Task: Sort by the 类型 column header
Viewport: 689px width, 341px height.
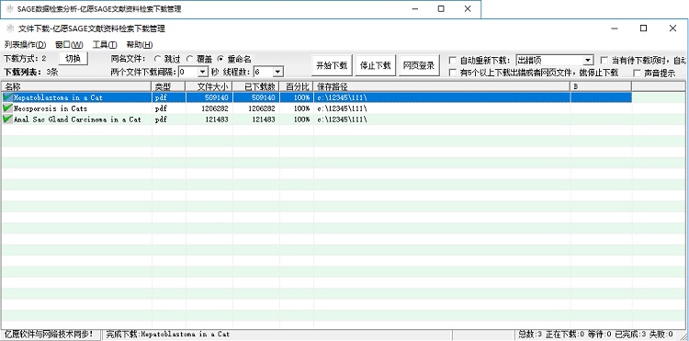Action: coord(169,86)
